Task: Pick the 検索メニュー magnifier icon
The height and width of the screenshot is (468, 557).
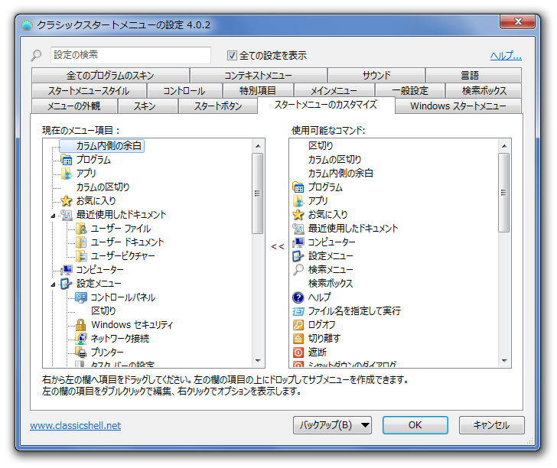Action: pyautogui.click(x=298, y=270)
